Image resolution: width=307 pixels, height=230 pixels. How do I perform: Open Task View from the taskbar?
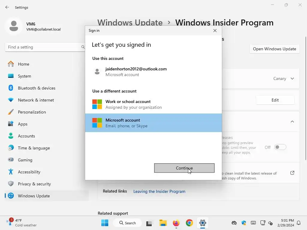(149, 223)
